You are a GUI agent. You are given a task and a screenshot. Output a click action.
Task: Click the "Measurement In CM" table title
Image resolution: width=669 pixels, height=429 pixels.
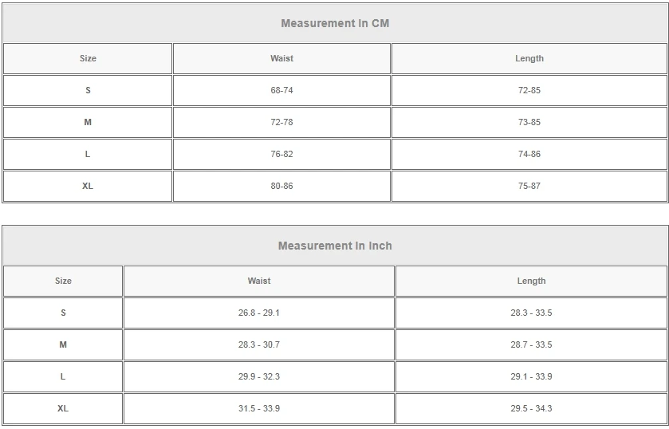(x=335, y=23)
